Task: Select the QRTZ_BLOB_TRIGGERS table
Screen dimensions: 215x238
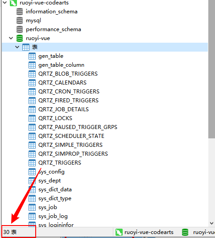Action: 68,74
